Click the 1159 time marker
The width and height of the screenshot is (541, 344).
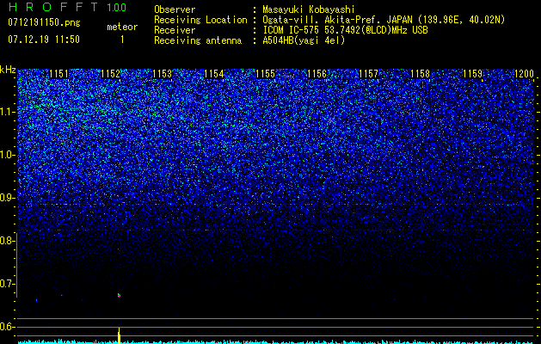(x=472, y=74)
